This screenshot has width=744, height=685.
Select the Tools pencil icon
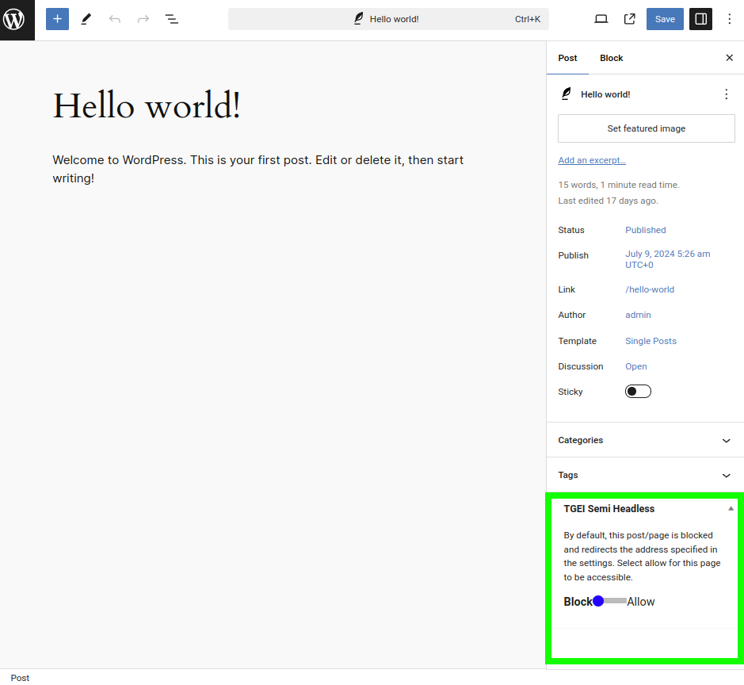(x=86, y=19)
